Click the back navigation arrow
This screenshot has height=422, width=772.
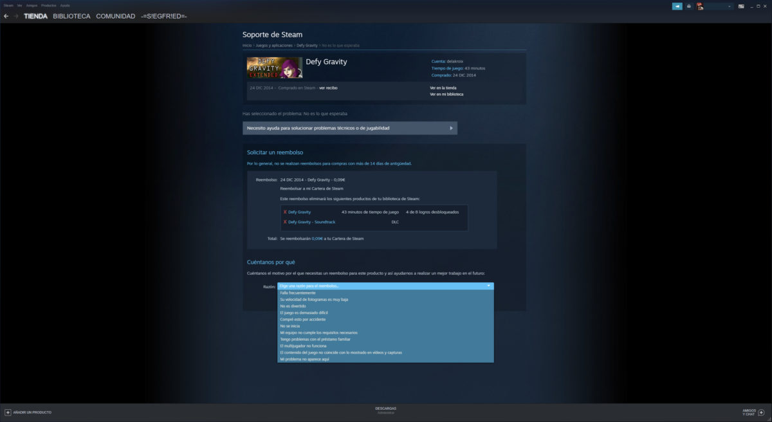click(x=6, y=16)
